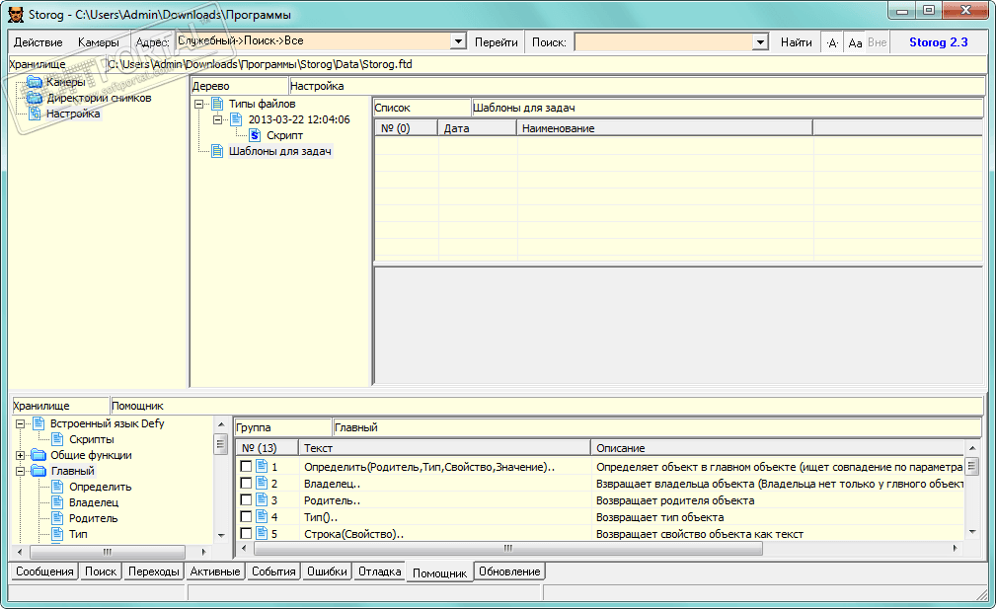Click the Скрипты document icon in helper tree
This screenshot has height=609, width=996.
57,439
